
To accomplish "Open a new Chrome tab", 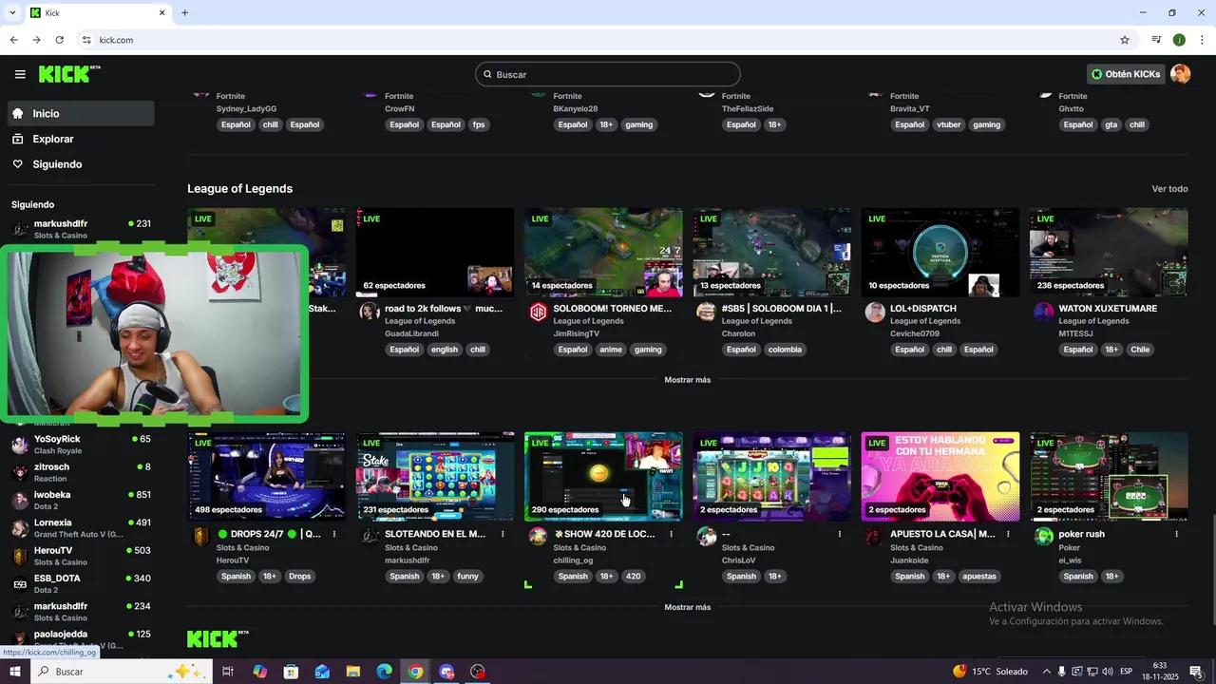I will [184, 13].
